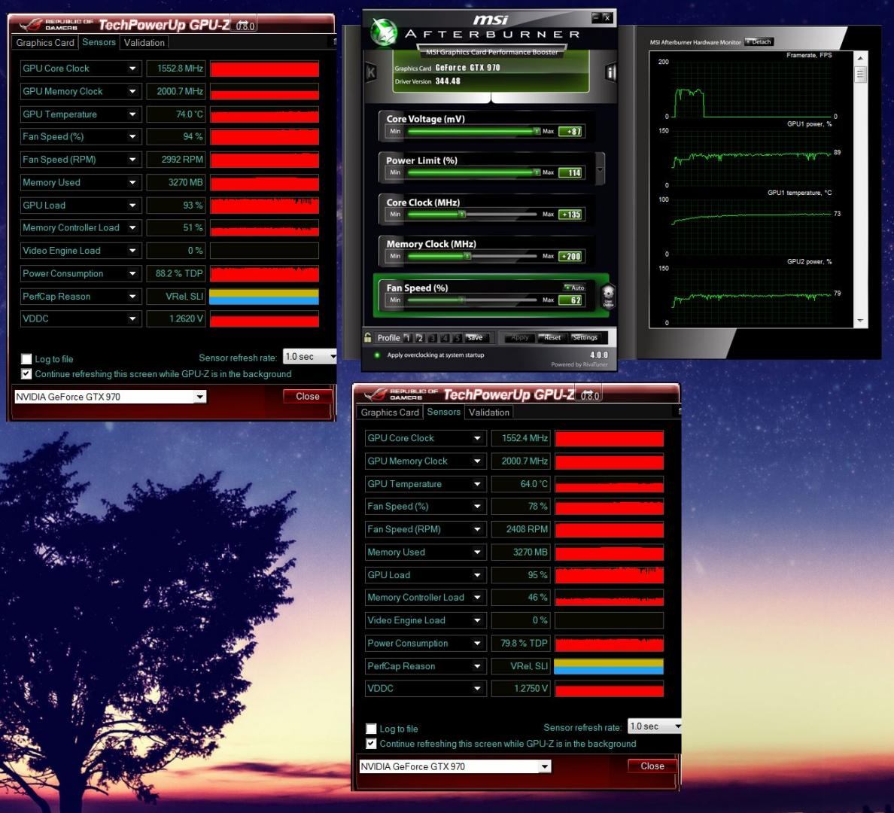Click the Memory Clock +200 value field
Viewport: 894px width, 813px height.
570,256
